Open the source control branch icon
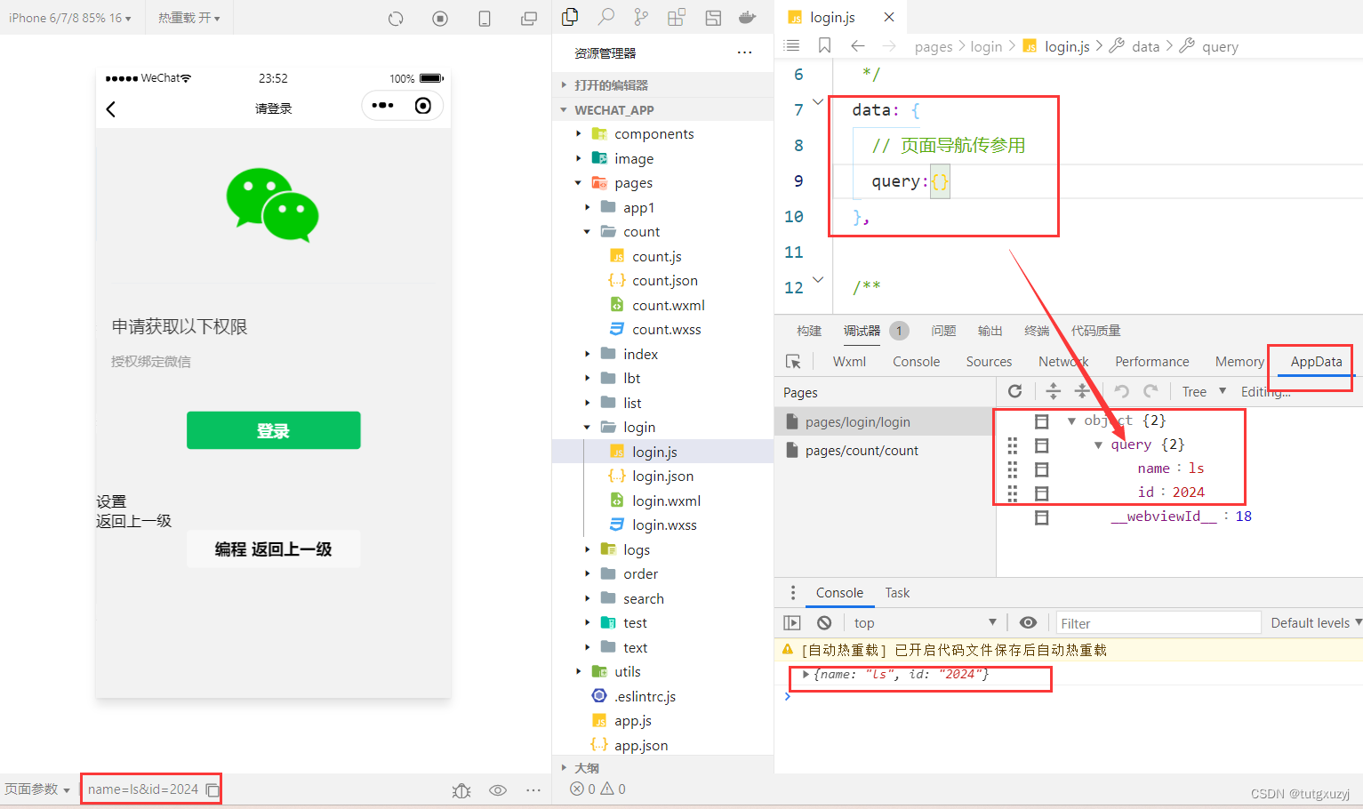1363x809 pixels. pyautogui.click(x=641, y=17)
